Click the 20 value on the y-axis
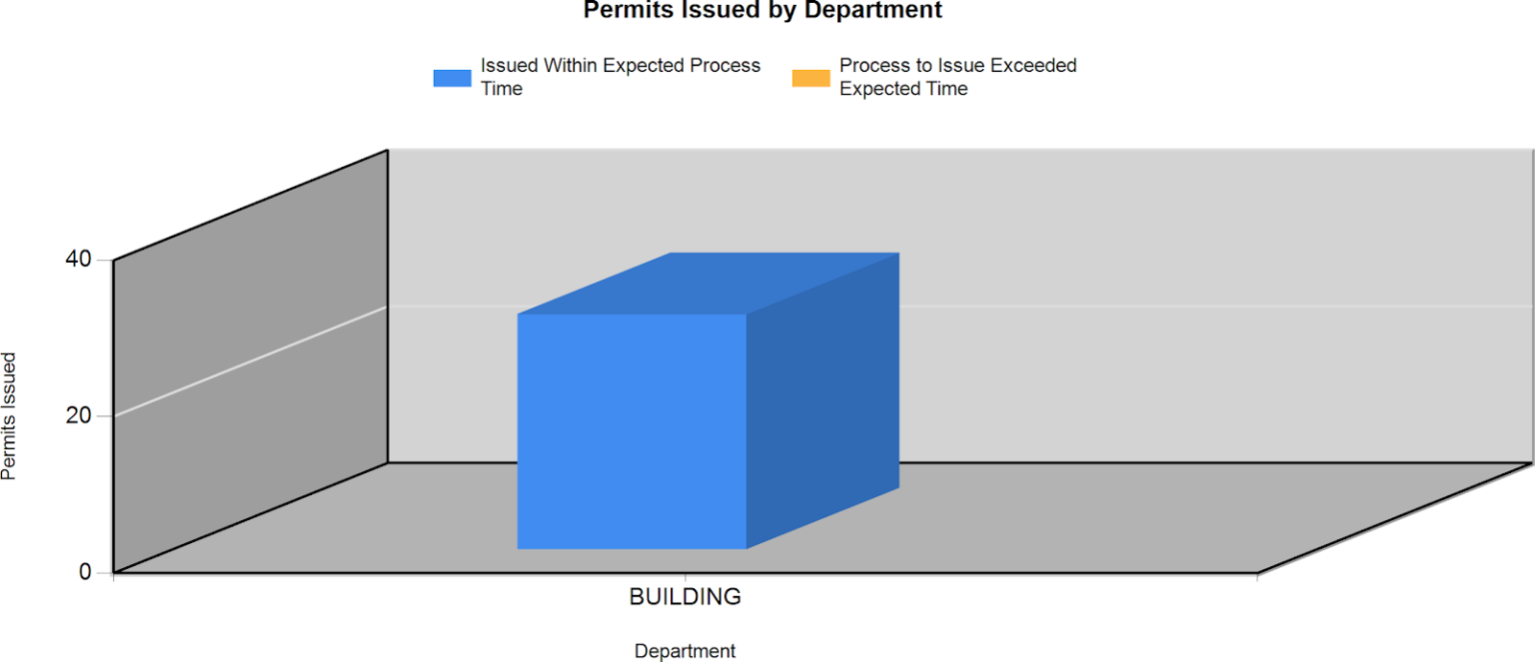 point(78,415)
